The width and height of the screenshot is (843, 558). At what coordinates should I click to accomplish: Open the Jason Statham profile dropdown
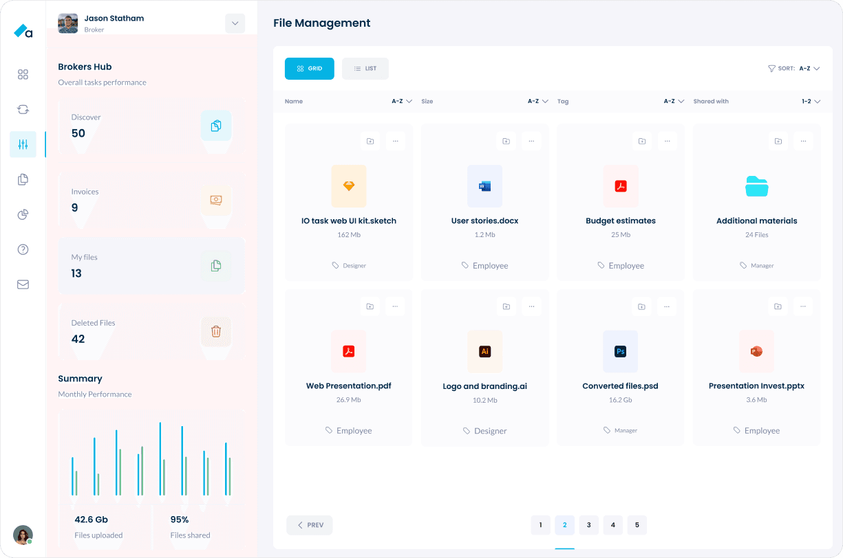click(235, 23)
